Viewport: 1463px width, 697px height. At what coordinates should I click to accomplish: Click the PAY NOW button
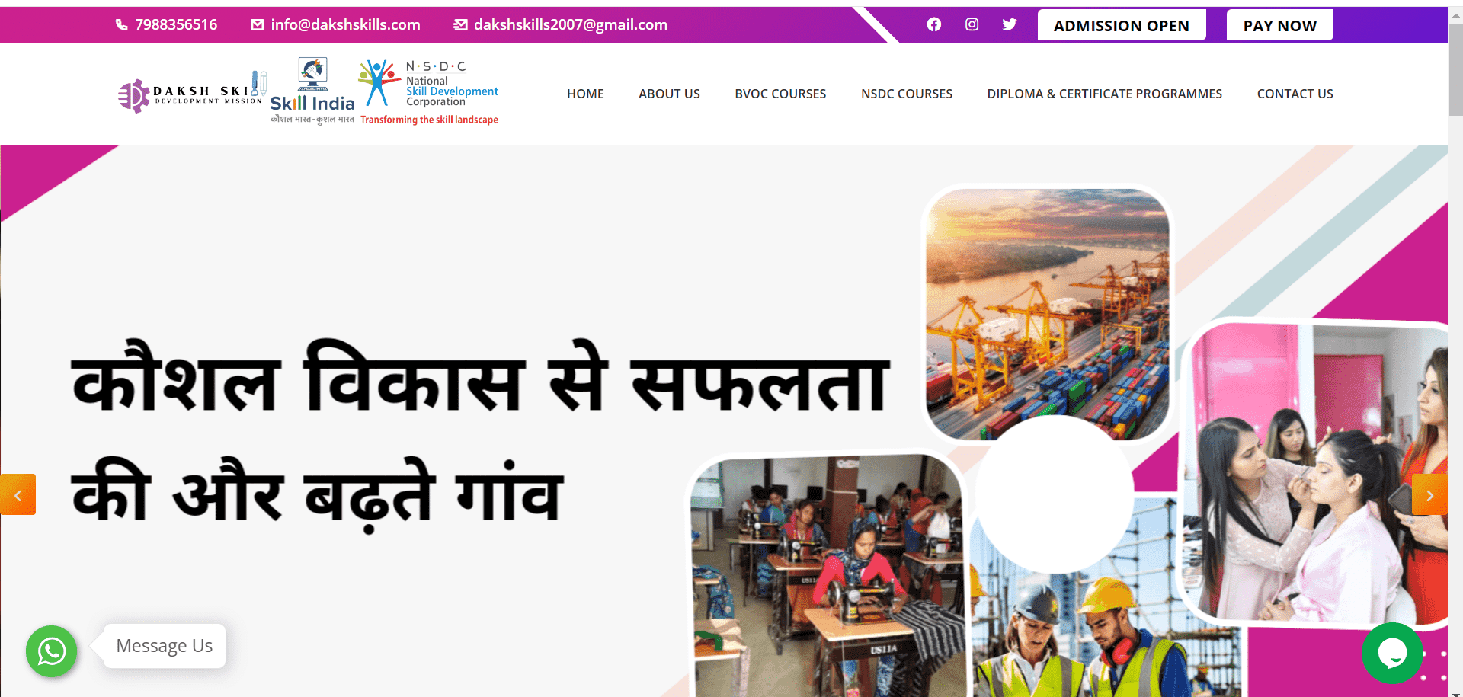tap(1280, 25)
